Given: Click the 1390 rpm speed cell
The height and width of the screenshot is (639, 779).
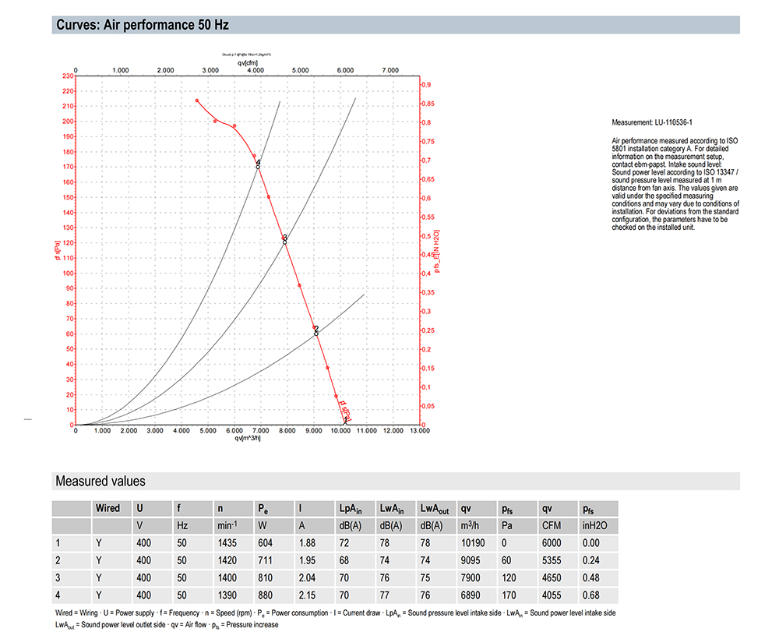Looking at the screenshot, I should pyautogui.click(x=227, y=595).
